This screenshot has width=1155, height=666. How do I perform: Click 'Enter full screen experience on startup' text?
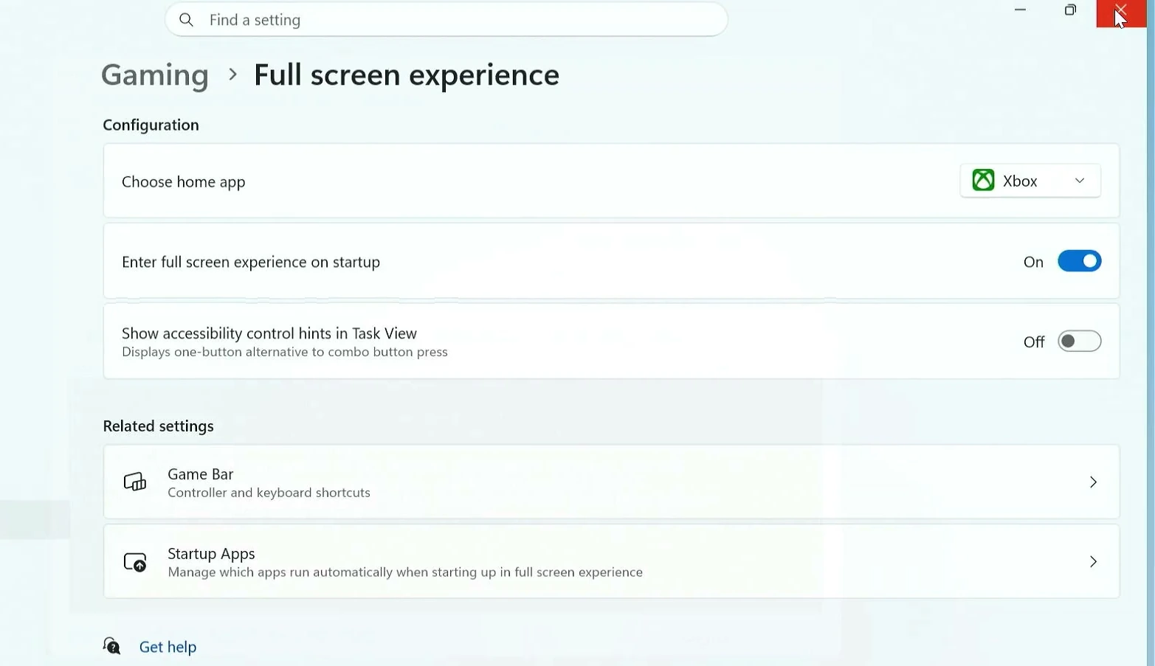coord(251,263)
